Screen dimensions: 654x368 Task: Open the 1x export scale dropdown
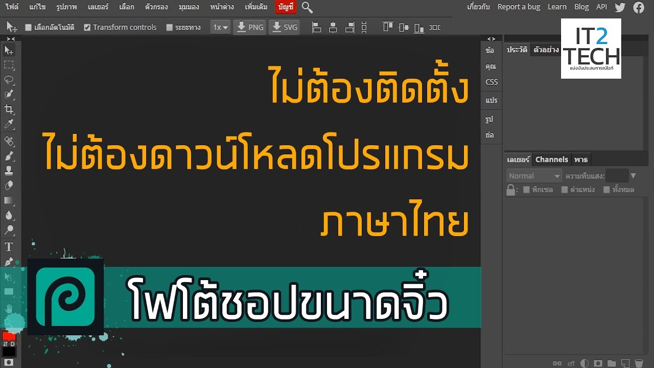click(221, 28)
